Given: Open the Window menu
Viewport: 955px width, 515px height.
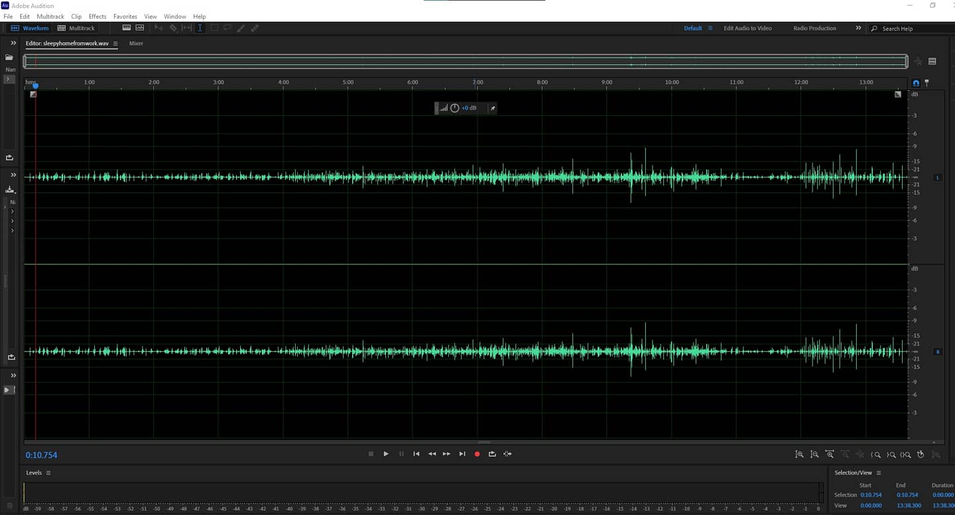Looking at the screenshot, I should (x=175, y=17).
